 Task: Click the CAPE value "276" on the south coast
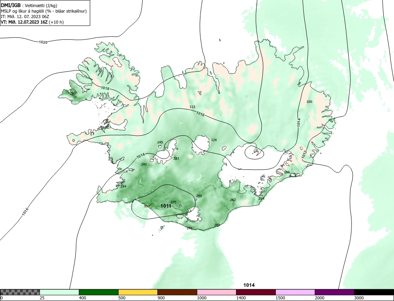point(190,228)
